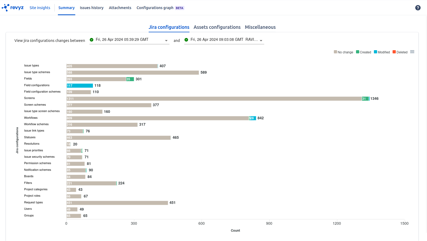
Task: Click green check icon beside second date
Action: (x=186, y=40)
